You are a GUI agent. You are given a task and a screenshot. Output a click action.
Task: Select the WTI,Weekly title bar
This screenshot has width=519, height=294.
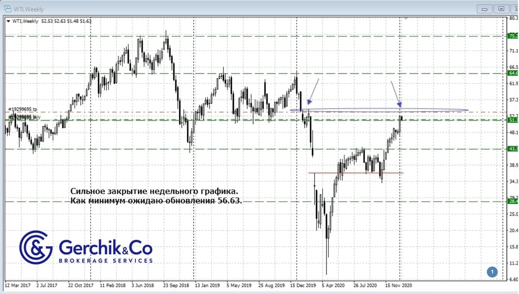173,9
